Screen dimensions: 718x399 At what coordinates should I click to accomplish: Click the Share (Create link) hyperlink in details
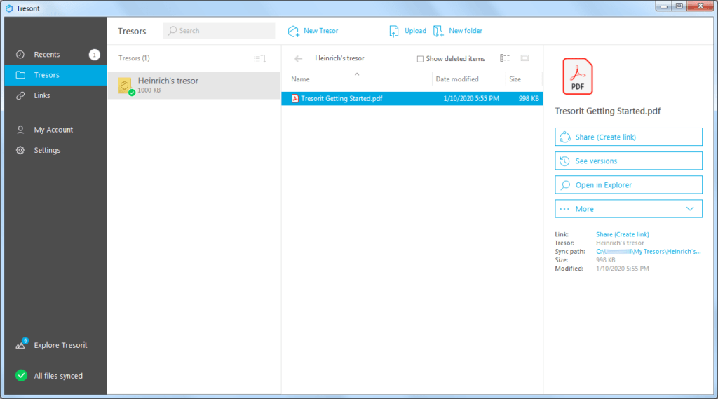623,234
